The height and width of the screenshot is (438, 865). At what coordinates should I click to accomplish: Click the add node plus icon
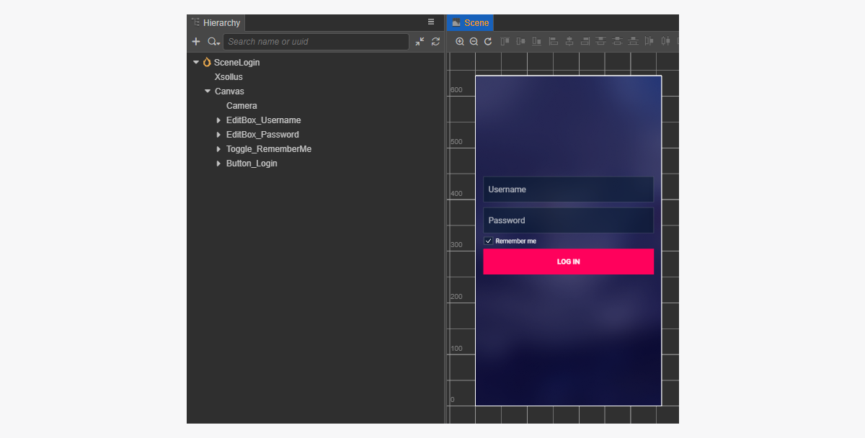point(196,42)
